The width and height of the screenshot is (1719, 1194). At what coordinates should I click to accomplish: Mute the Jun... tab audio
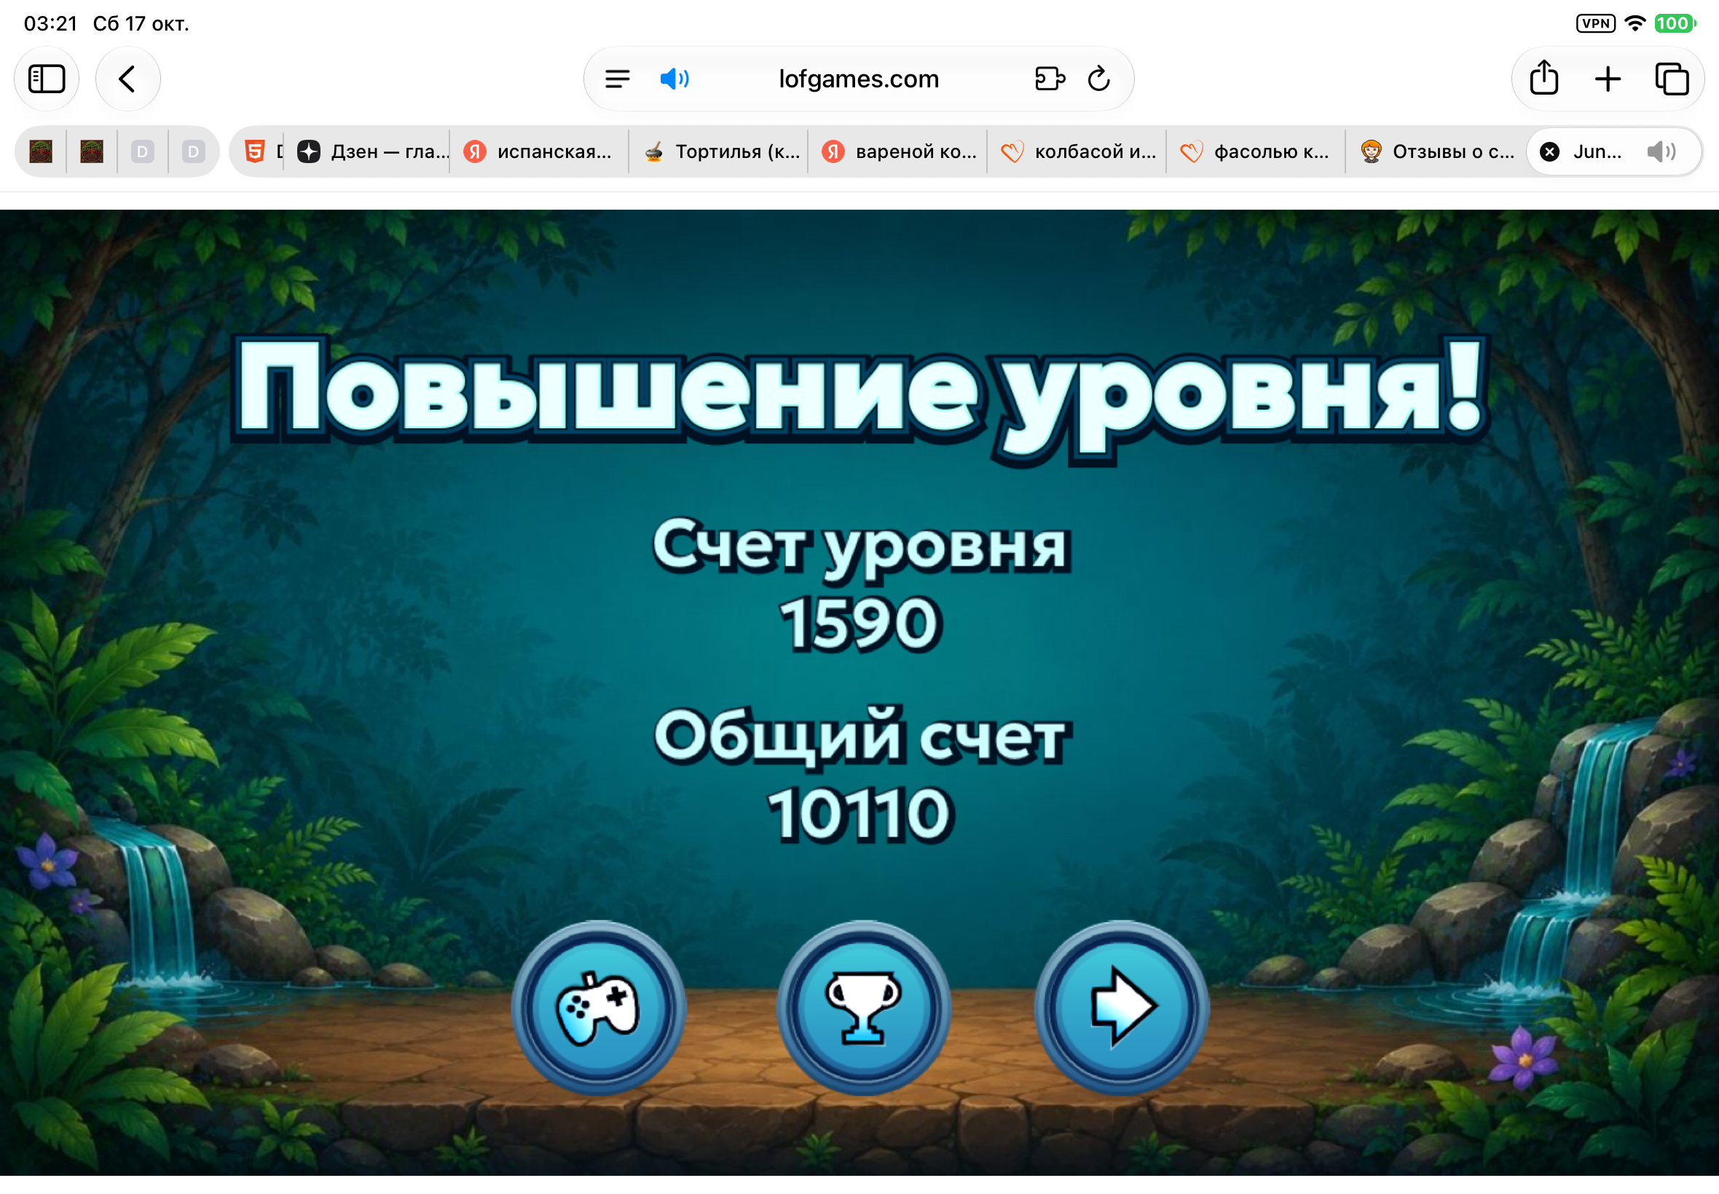[1661, 152]
